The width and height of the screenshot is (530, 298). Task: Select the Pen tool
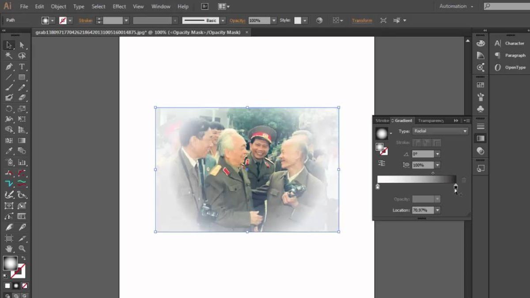click(x=9, y=67)
